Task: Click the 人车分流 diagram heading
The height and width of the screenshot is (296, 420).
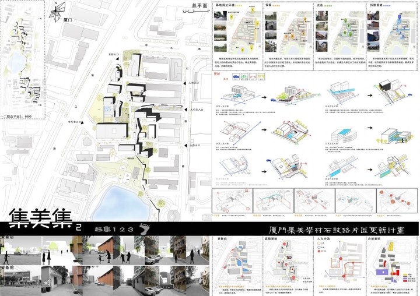Action: [x=323, y=238]
